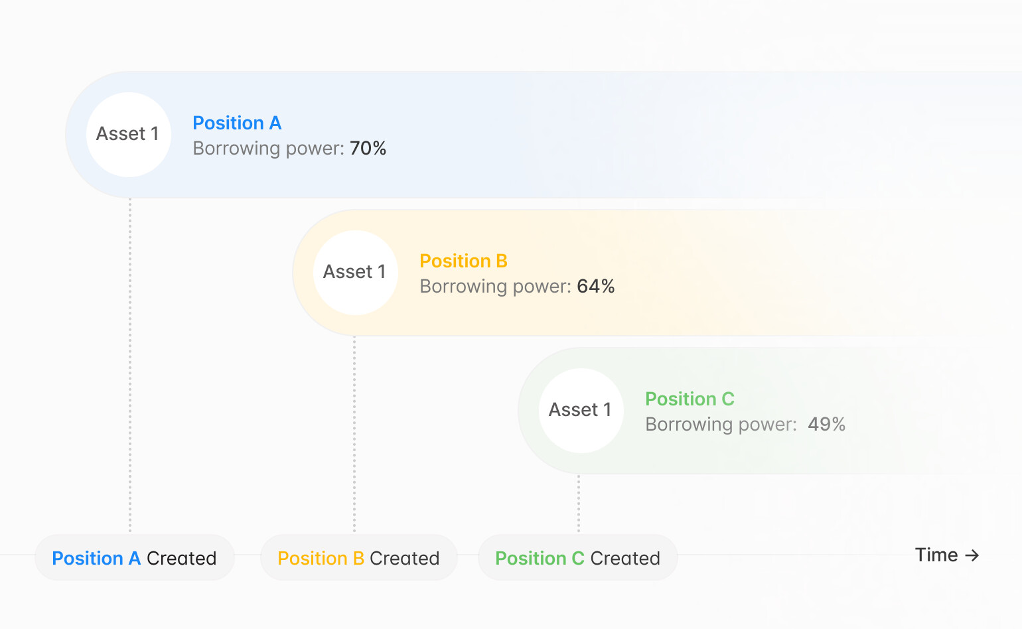Click the orange Position B title
Screen dimensions: 1022x629
pos(463,261)
